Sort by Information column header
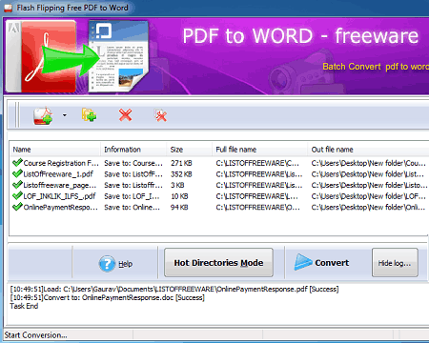Screen dimensions: 429x343 click(133, 150)
